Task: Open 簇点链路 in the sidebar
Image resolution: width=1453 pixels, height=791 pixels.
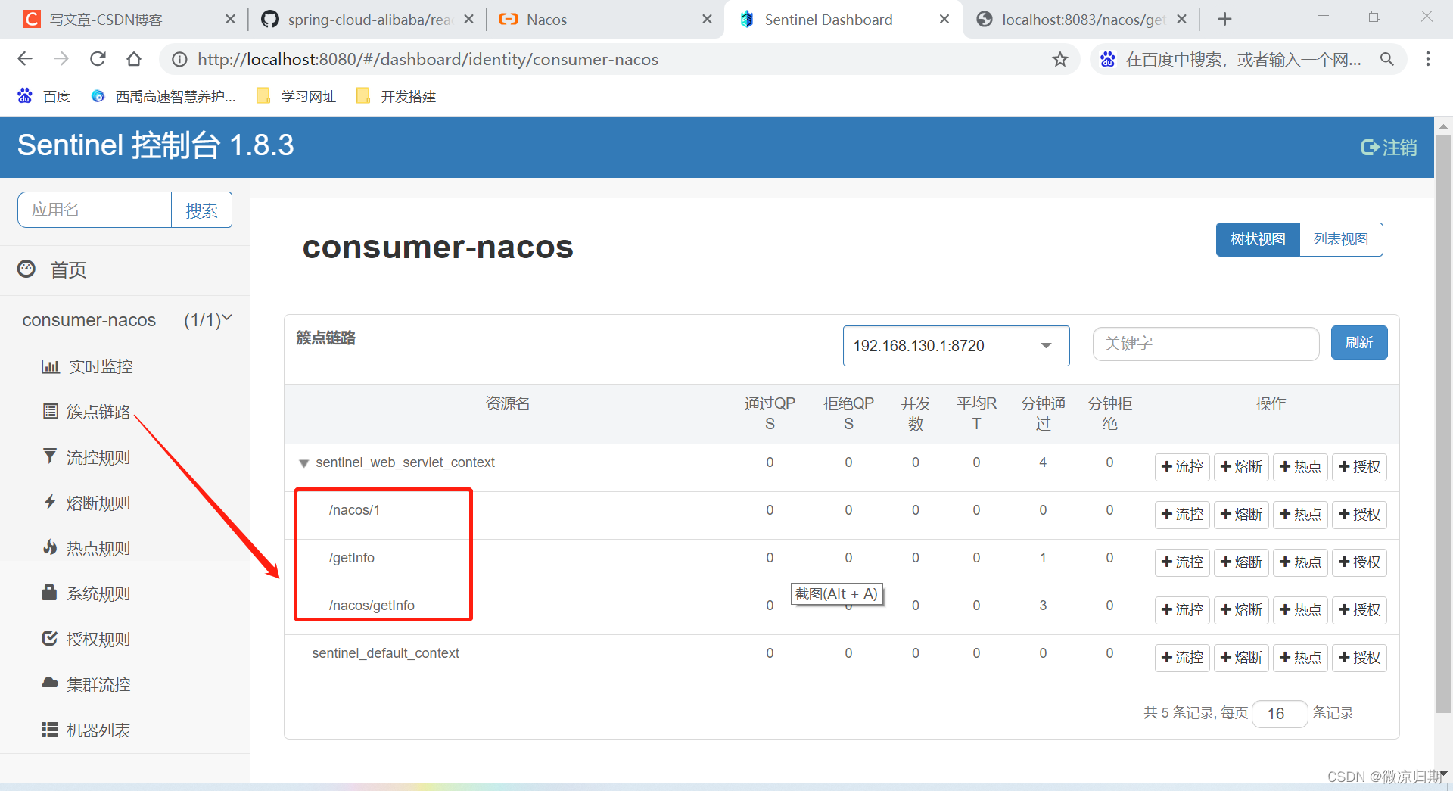Action: 87,412
